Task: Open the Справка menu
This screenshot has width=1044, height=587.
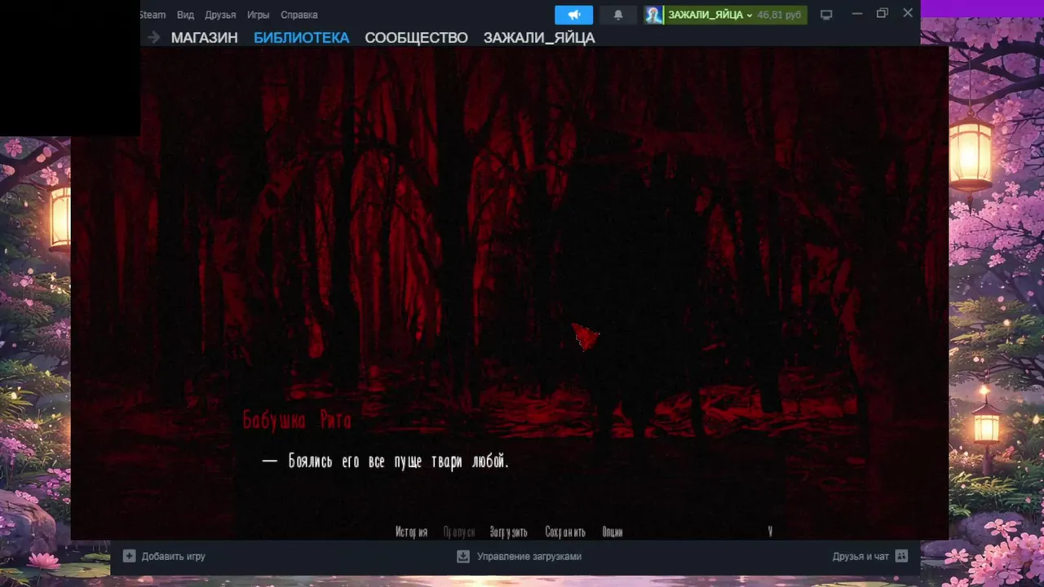Action: click(x=299, y=15)
